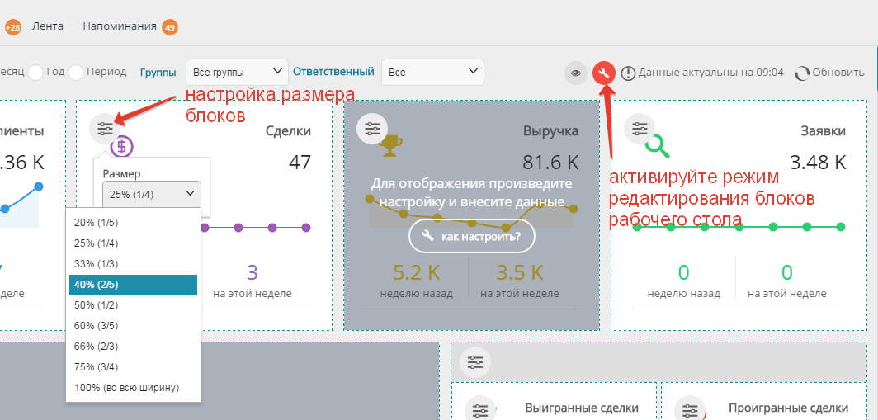Click Данные актуальны на 09:04 text
This screenshot has height=420, width=878.
(x=711, y=73)
